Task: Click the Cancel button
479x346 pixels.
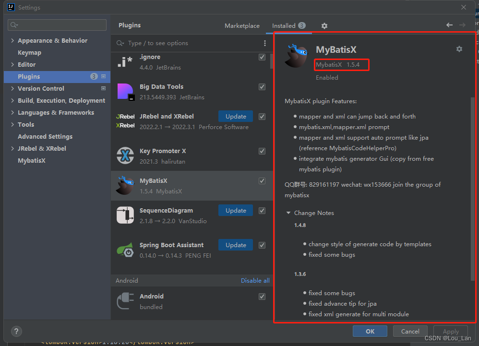Action: (410, 331)
